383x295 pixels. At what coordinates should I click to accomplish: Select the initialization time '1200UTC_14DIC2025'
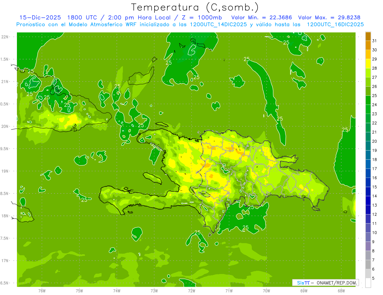[218, 25]
